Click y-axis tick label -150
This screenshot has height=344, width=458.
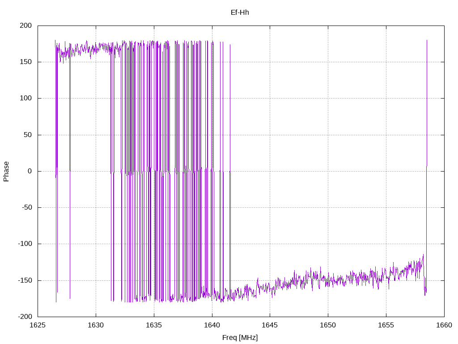click(25, 280)
